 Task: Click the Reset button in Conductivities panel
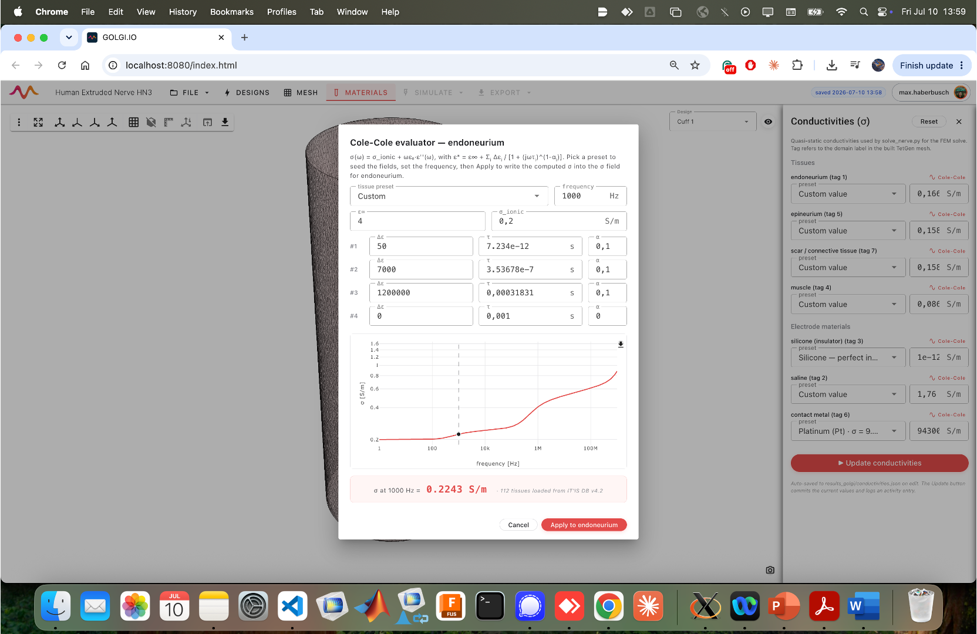[x=929, y=122]
